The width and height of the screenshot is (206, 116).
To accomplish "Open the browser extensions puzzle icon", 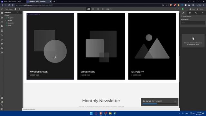I will pyautogui.click(x=189, y=5).
